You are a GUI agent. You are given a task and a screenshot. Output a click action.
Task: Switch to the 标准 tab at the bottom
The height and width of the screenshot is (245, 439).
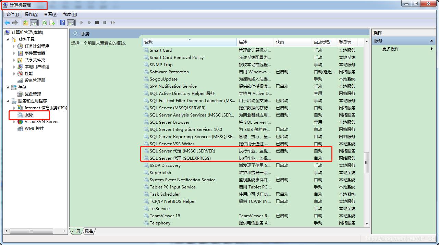tap(88, 231)
